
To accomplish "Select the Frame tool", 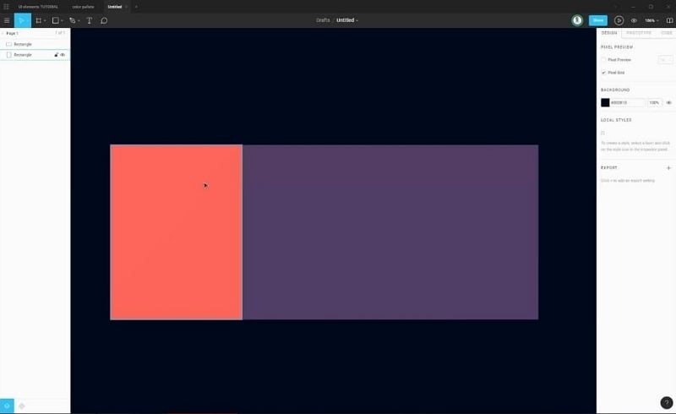I will [x=38, y=20].
